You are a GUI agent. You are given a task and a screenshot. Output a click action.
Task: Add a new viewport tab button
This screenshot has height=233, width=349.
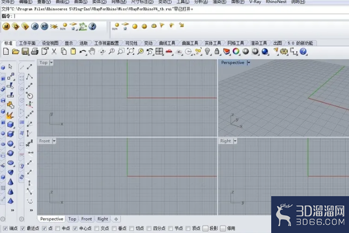116,219
